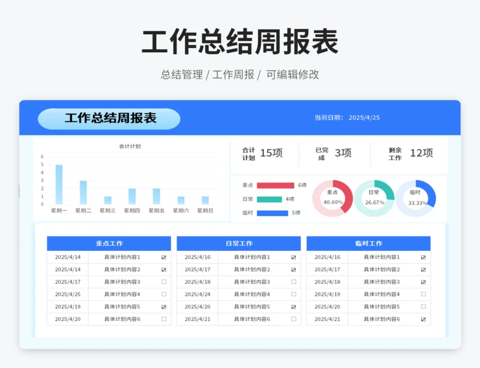Image resolution: width=480 pixels, height=368 pixels.
Task: Click the 5项 count beside 临时 bar
Action: point(296,213)
